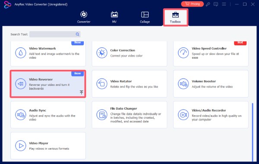
Task: Open the hamburger menu in title bar
Action: pos(224,4)
